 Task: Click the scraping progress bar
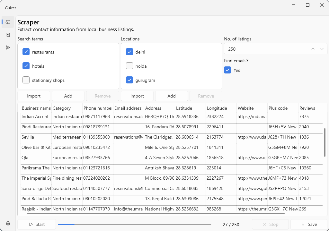[x=134, y=224]
